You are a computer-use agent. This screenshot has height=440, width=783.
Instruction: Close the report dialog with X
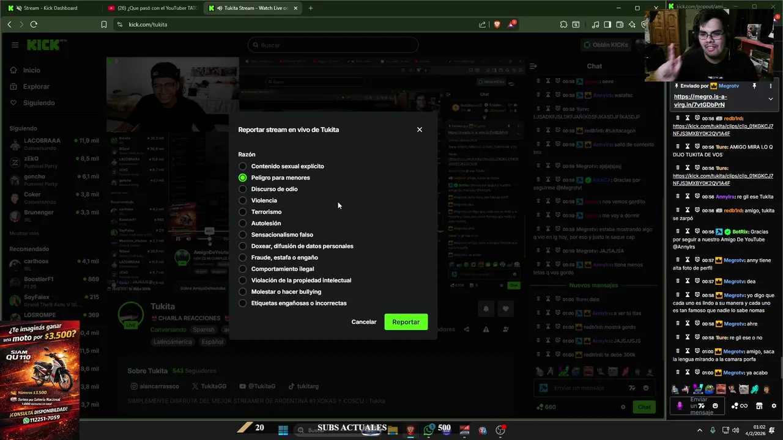tap(420, 130)
